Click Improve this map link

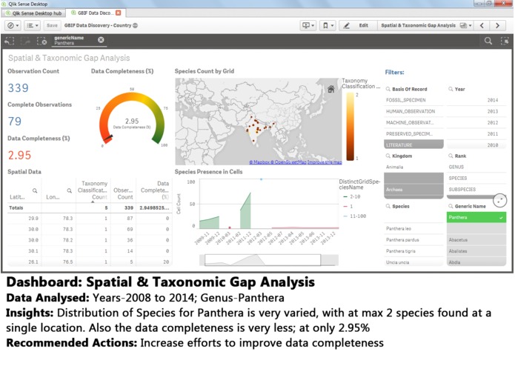pyautogui.click(x=325, y=162)
